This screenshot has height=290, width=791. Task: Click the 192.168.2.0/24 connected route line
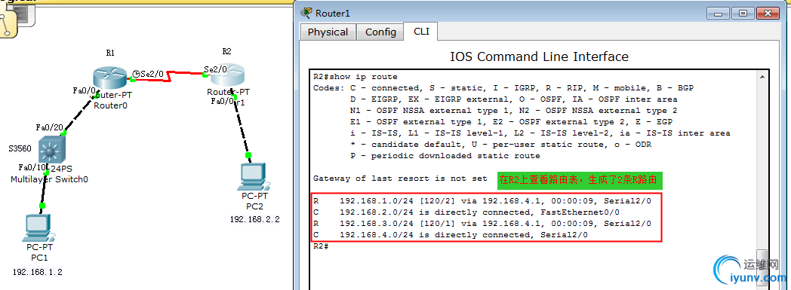click(466, 212)
